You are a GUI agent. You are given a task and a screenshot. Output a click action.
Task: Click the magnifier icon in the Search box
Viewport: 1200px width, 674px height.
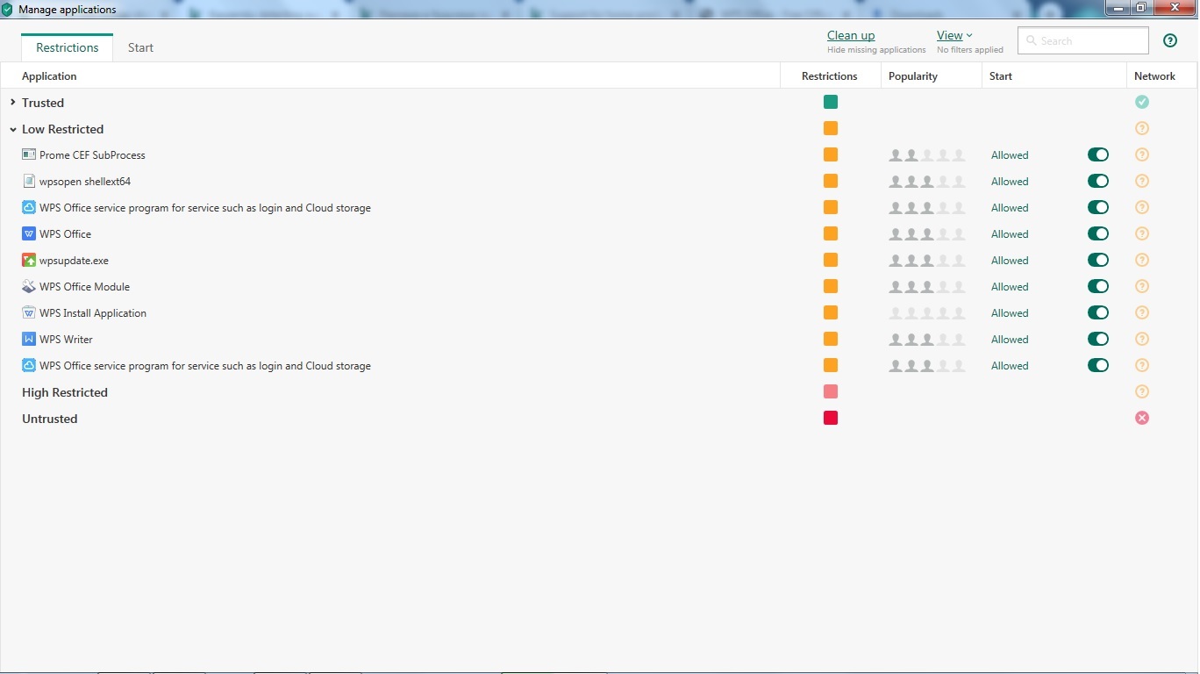click(1032, 41)
